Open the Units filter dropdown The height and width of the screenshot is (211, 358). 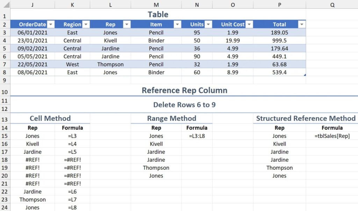pyautogui.click(x=208, y=24)
